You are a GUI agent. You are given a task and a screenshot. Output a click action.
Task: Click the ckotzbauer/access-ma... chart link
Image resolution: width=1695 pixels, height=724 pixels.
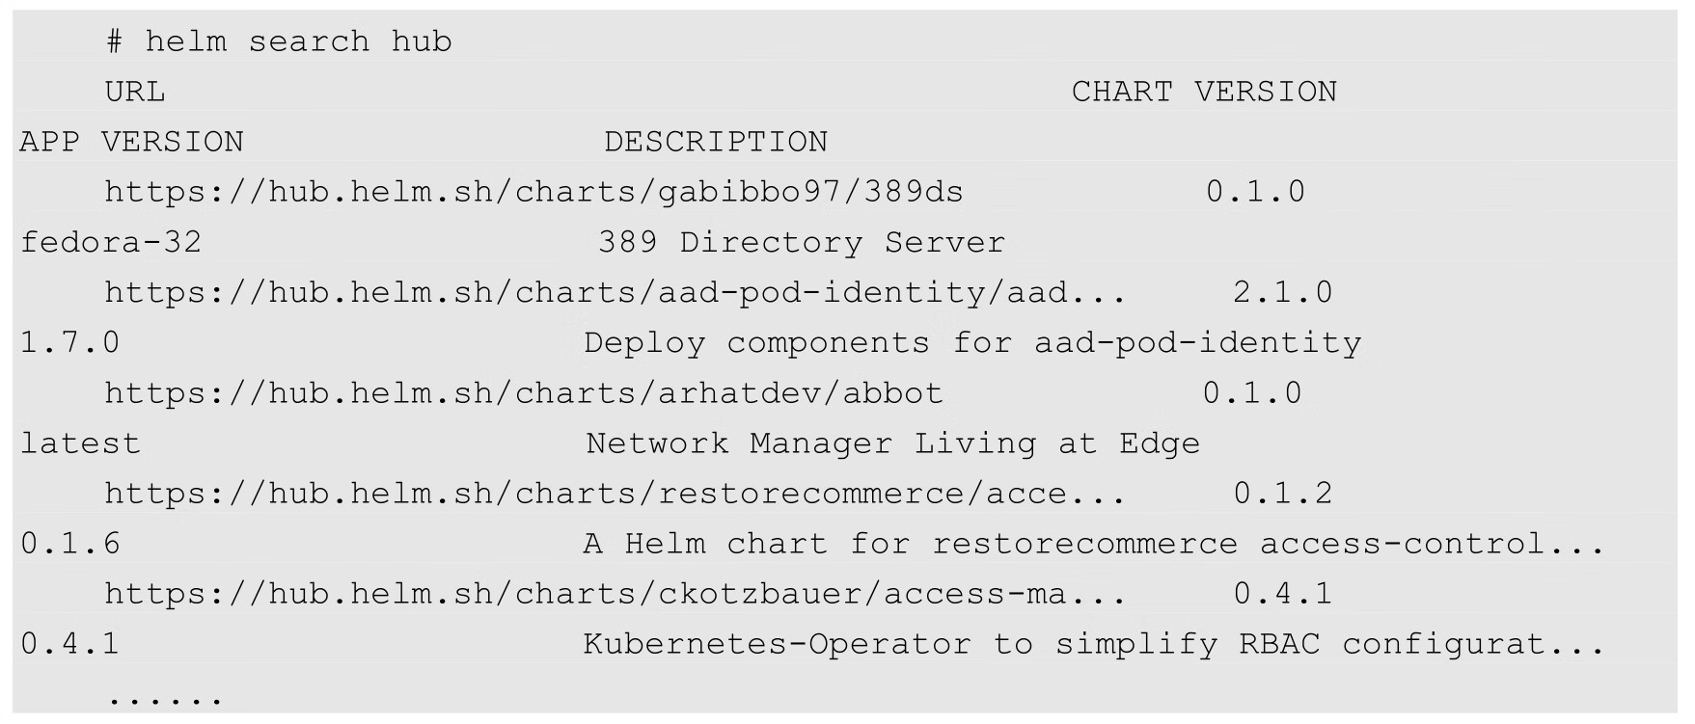click(x=615, y=594)
